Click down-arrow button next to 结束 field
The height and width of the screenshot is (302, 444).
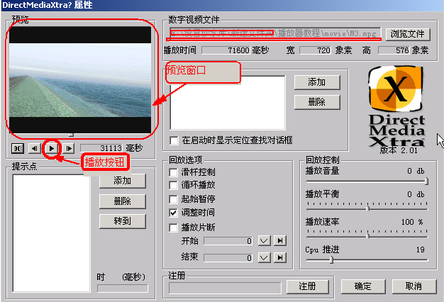pos(264,257)
